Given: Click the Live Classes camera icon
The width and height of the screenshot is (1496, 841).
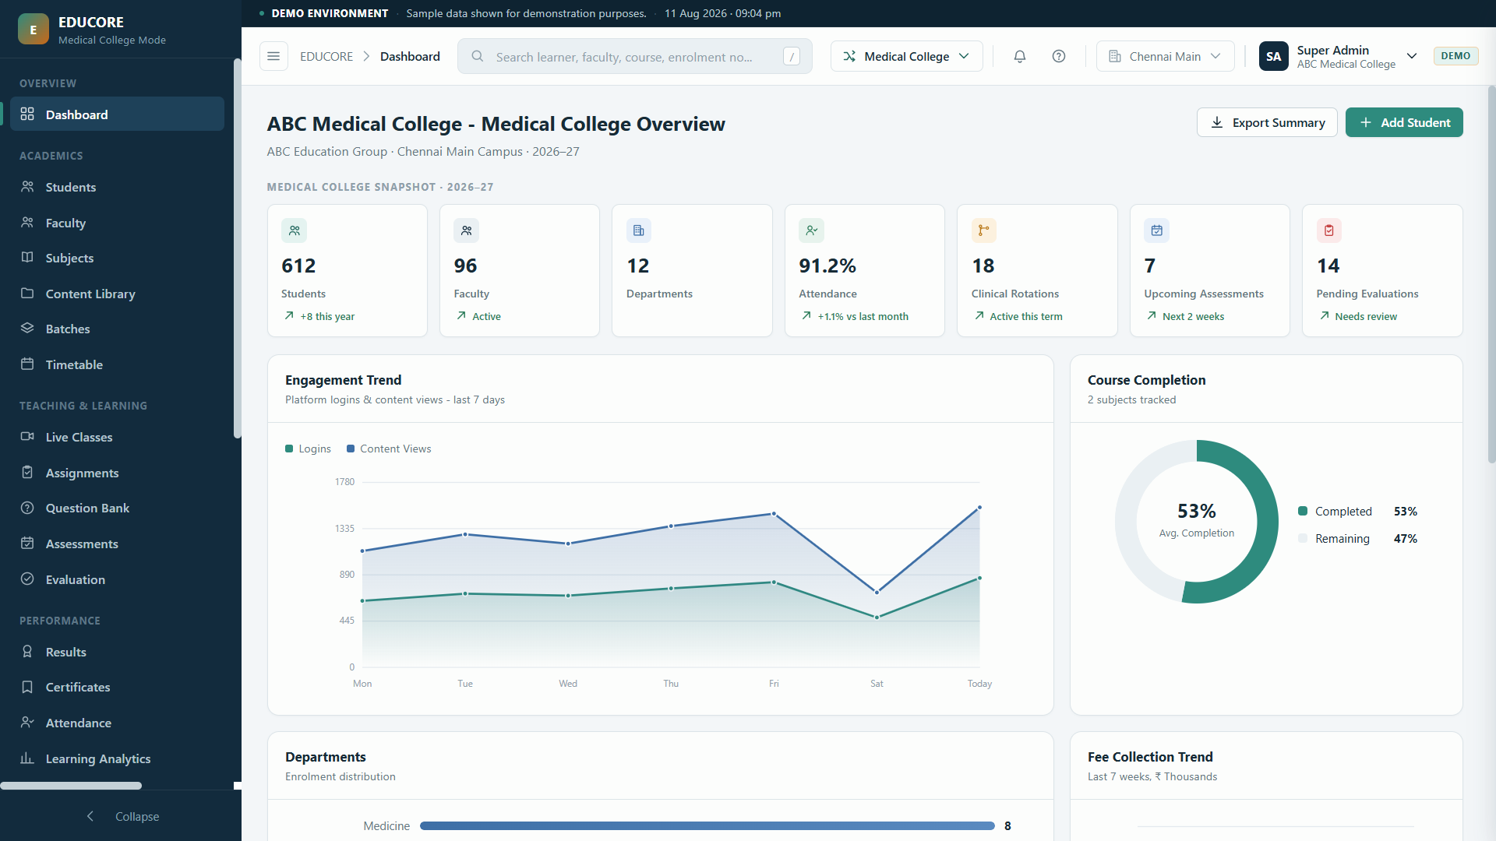Looking at the screenshot, I should point(27,436).
